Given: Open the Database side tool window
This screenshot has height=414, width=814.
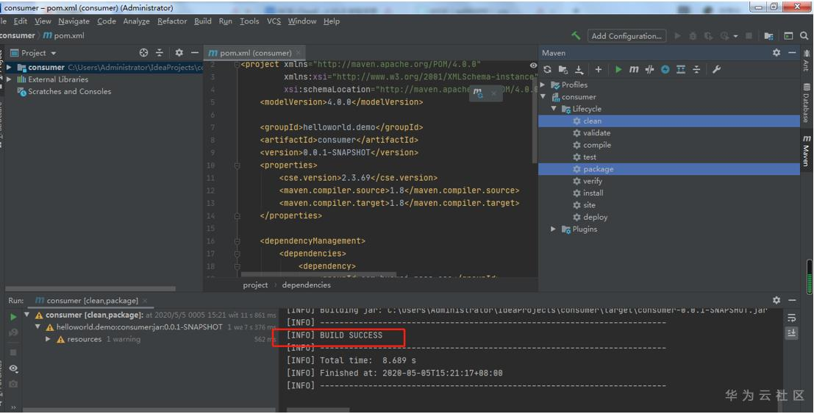Looking at the screenshot, I should [x=806, y=103].
